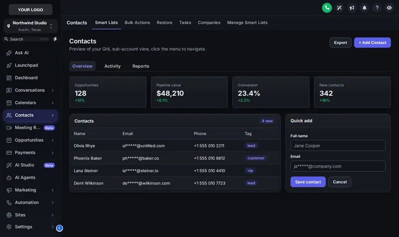The height and width of the screenshot is (237, 399).
Task: Expand the Calendars submenu chevron
Action: tap(53, 103)
